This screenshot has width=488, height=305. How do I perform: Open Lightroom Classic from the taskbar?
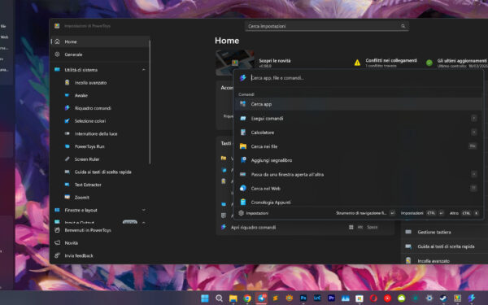317,298
